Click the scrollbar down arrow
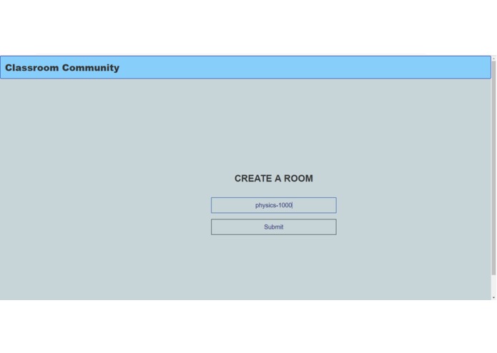Viewport: 497px width, 353px height. [493, 297]
